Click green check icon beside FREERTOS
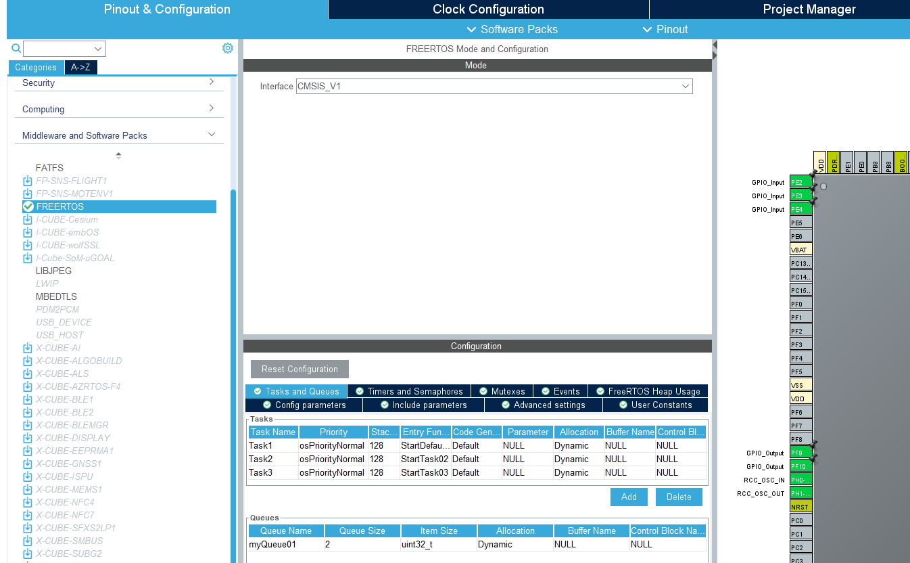The image size is (910, 563). click(28, 206)
